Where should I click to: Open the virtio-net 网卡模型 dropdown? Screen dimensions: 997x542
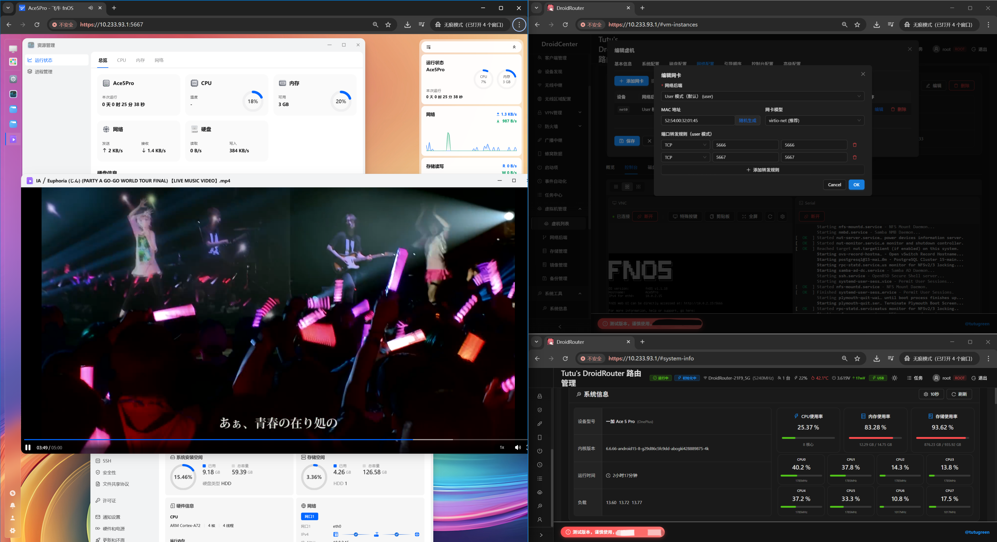pos(814,121)
